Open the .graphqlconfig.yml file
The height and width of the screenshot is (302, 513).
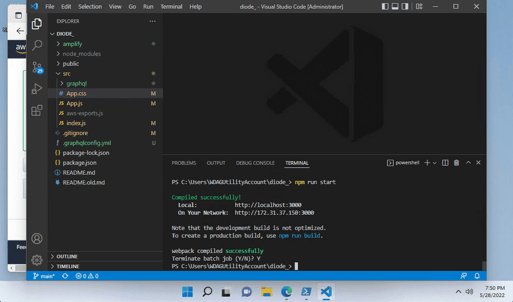105,143
